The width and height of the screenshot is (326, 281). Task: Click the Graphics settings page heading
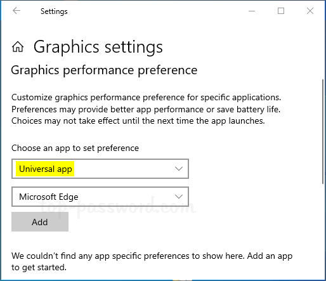(98, 47)
